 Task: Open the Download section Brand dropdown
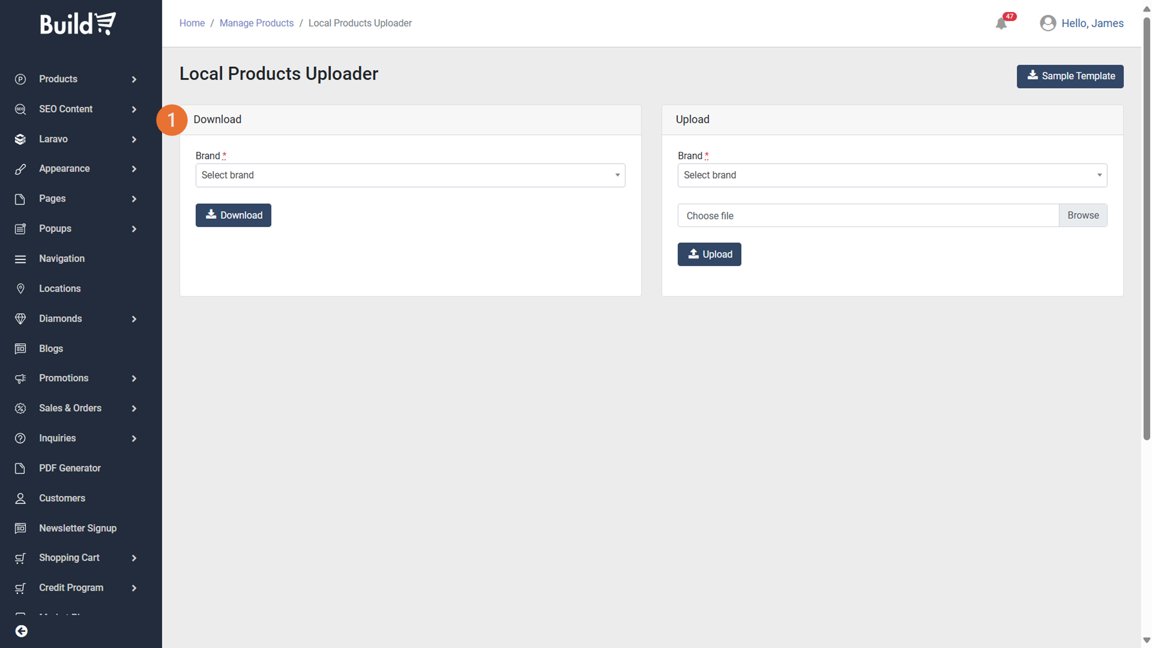coord(410,175)
